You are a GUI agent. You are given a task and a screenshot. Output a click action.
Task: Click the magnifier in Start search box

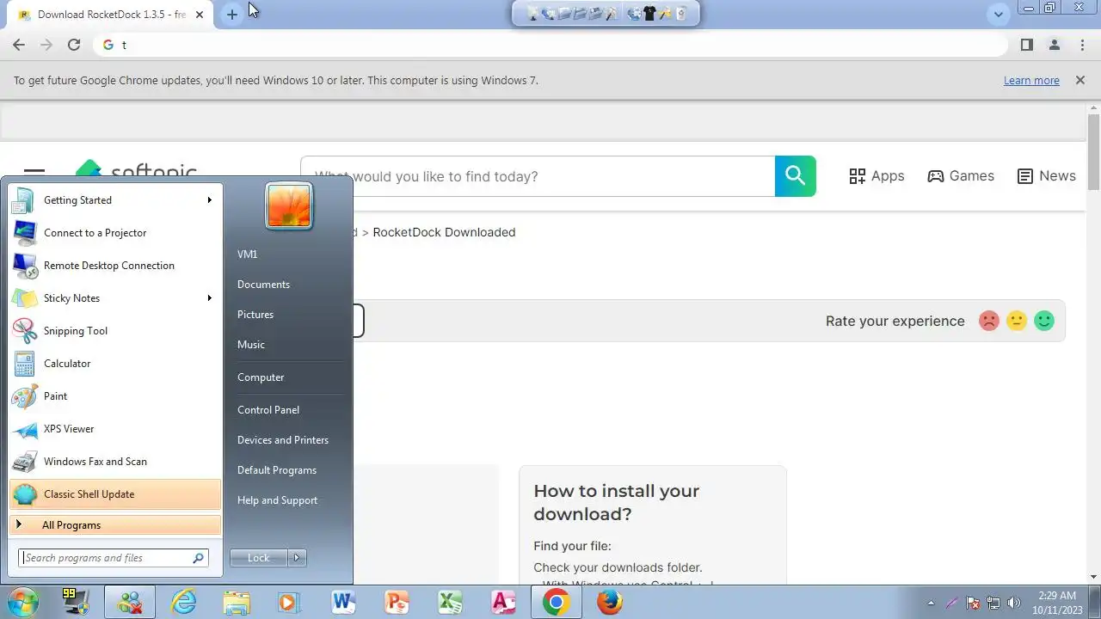coord(199,558)
